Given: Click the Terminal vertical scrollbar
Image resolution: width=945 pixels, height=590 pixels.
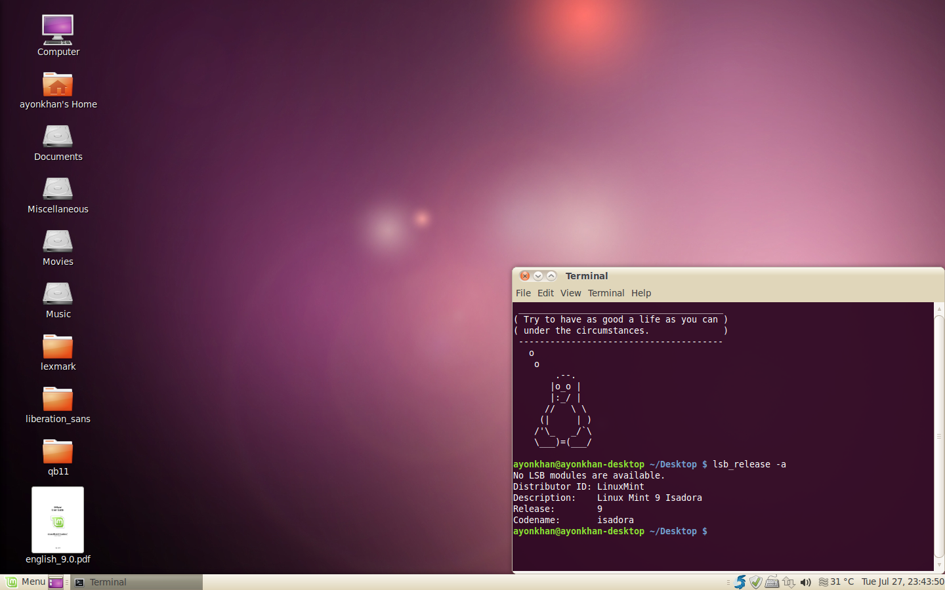Looking at the screenshot, I should (939, 436).
